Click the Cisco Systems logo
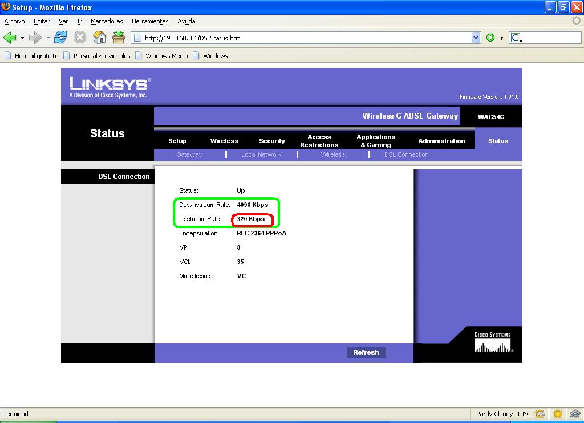Image resolution: width=584 pixels, height=423 pixels. [493, 342]
